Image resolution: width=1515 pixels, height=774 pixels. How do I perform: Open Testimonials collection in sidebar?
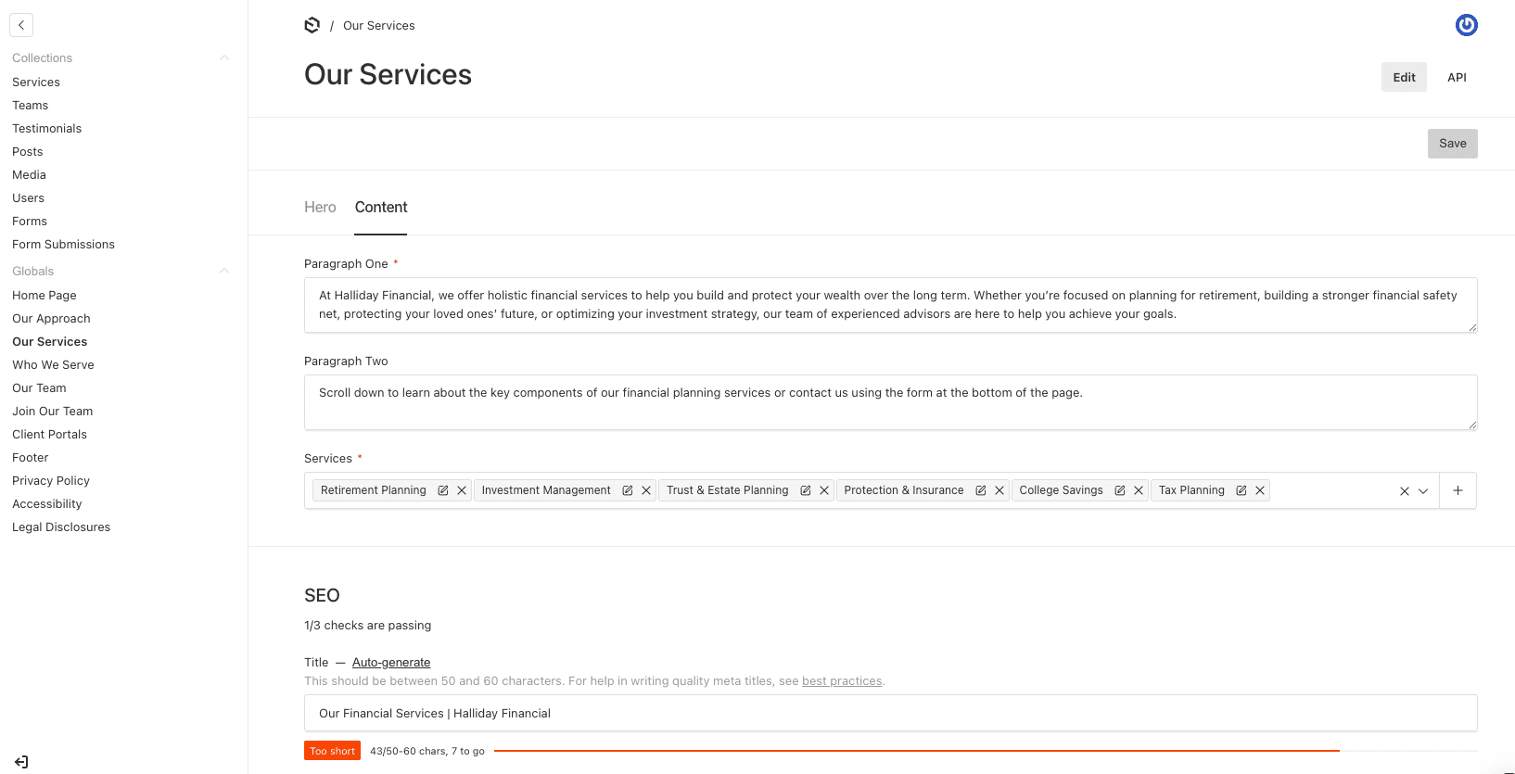coord(47,129)
